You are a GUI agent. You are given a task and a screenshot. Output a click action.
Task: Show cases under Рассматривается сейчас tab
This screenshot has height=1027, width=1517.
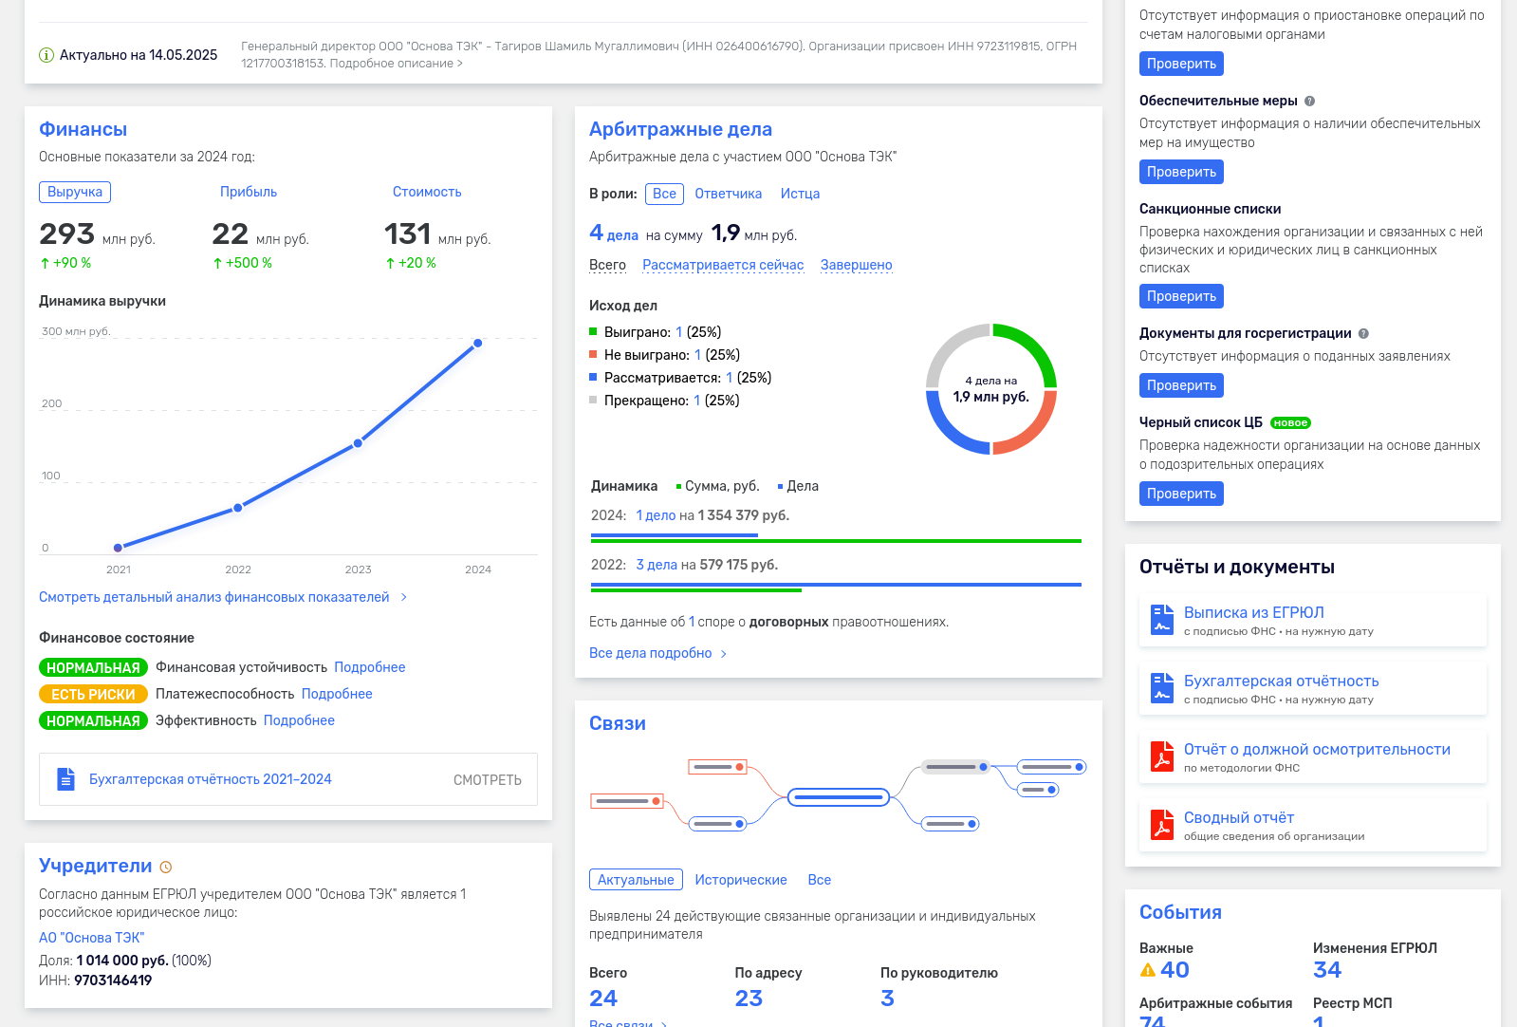point(723,265)
